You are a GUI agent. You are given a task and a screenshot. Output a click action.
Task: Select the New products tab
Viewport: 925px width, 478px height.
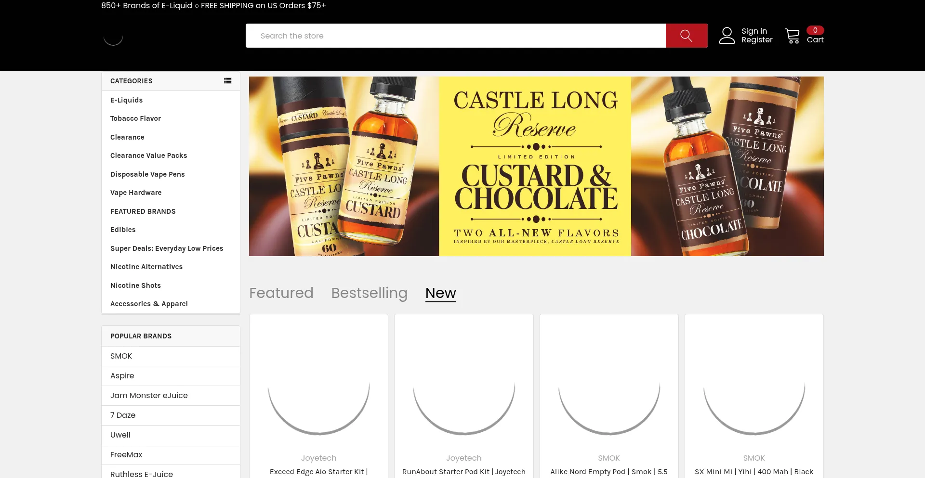(441, 293)
